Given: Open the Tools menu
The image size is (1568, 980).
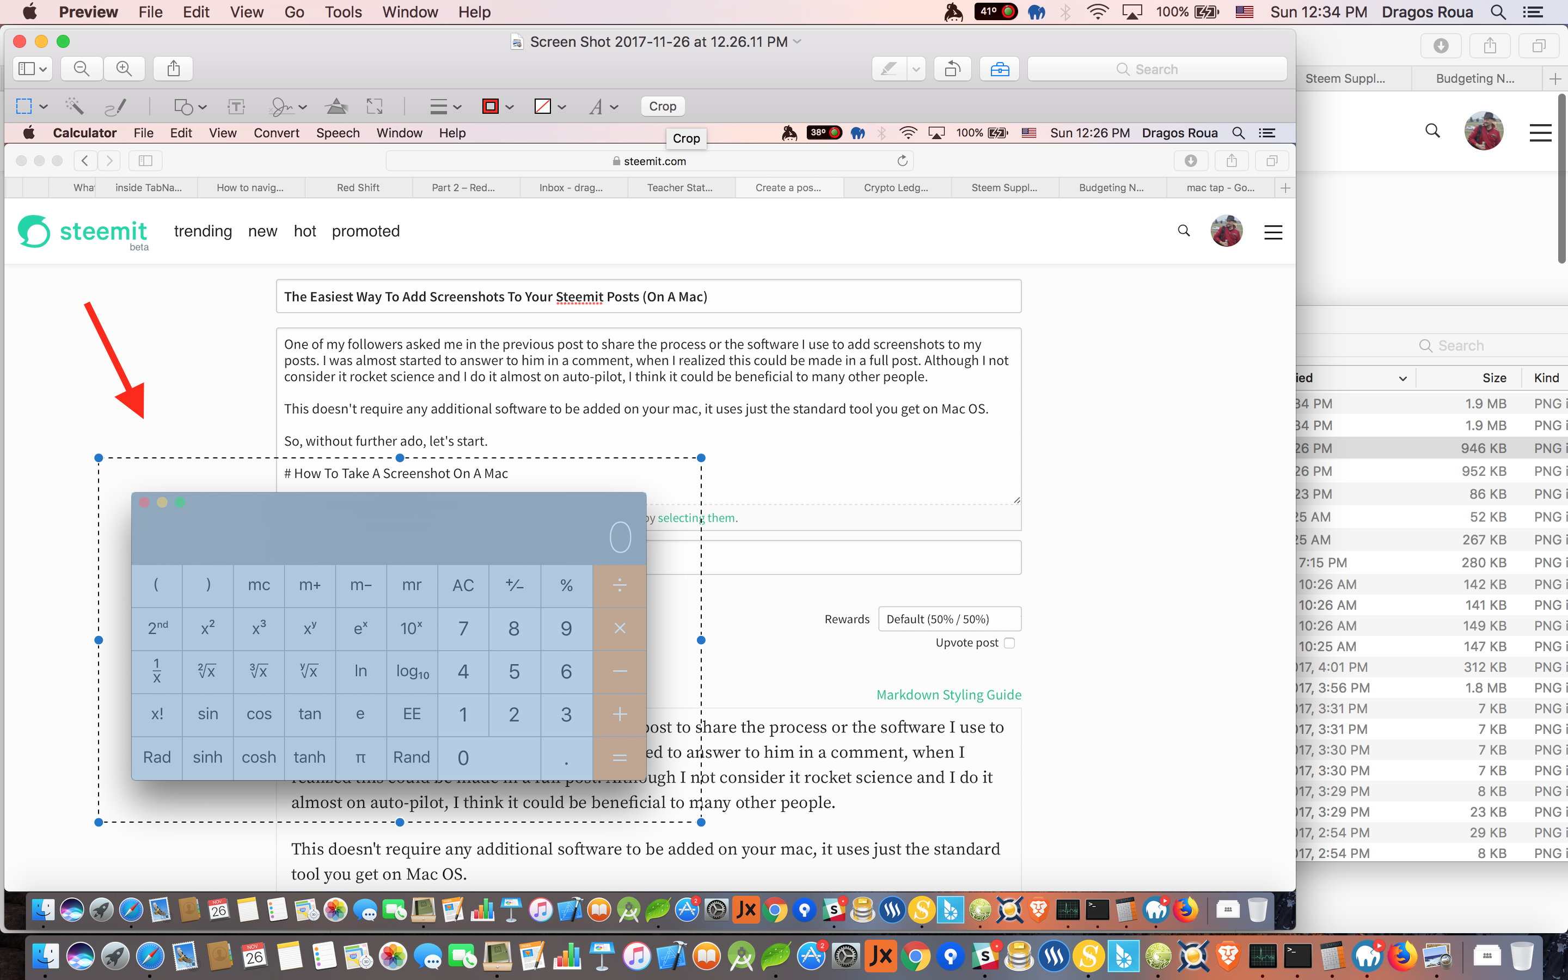Looking at the screenshot, I should 343,13.
